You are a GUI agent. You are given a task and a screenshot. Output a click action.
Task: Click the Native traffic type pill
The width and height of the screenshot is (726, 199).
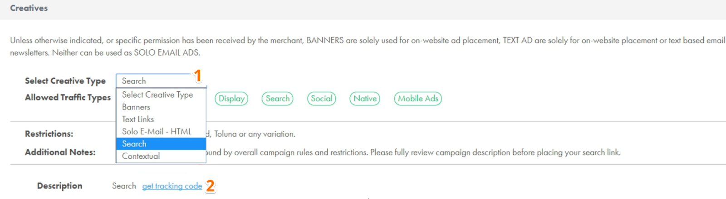pos(365,99)
